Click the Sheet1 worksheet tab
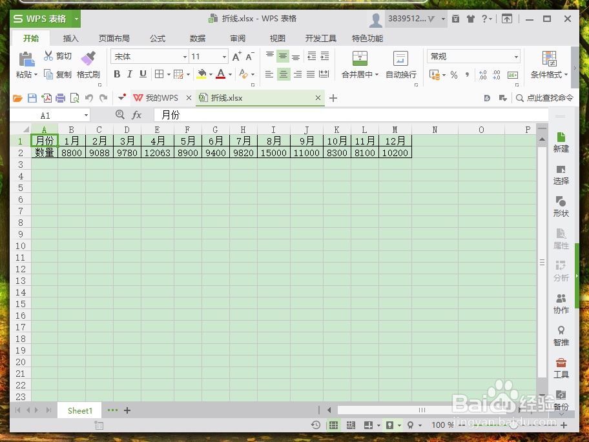The height and width of the screenshot is (442, 589). point(79,410)
